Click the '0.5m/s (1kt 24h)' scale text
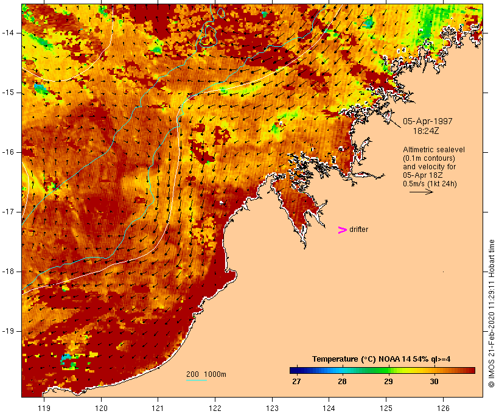The height and width of the screenshot is (414, 499). pos(430,184)
